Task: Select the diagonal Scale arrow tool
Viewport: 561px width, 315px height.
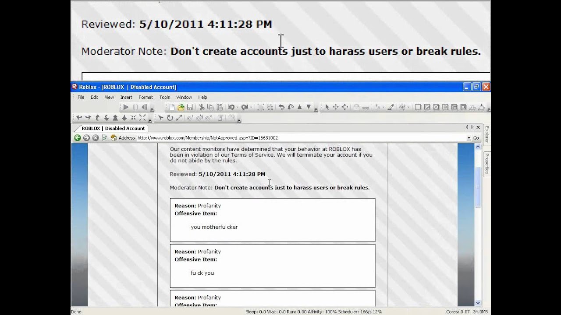Action: point(179,118)
